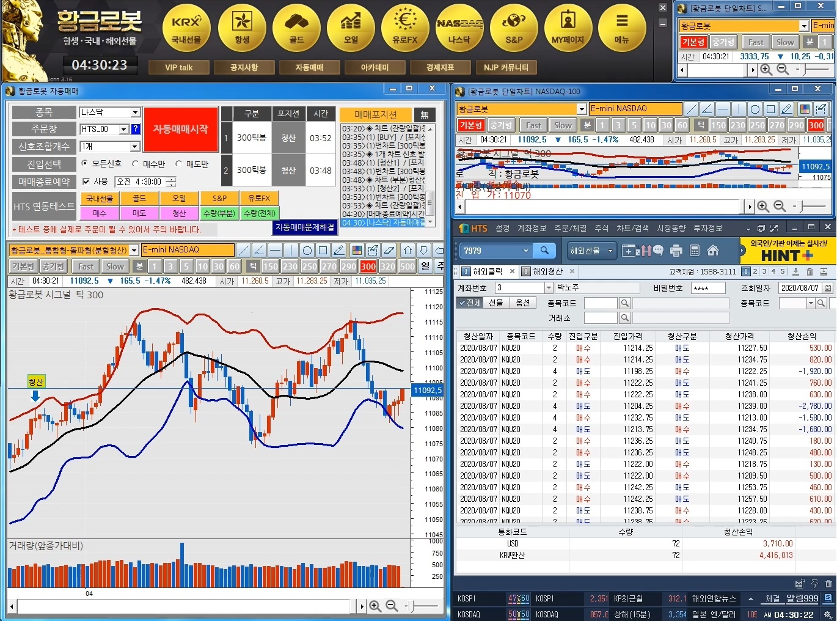Select pencil tool in main chart toolbar
Image resolution: width=837 pixels, height=621 pixels.
coord(338,250)
